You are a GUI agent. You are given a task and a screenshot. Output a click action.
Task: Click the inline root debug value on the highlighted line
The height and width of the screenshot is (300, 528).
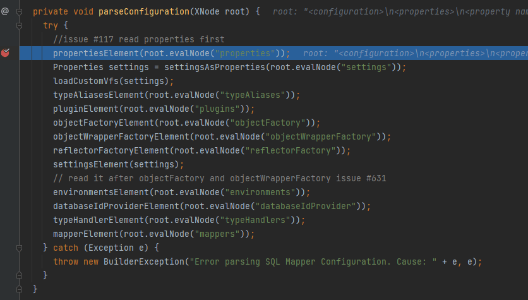[415, 53]
